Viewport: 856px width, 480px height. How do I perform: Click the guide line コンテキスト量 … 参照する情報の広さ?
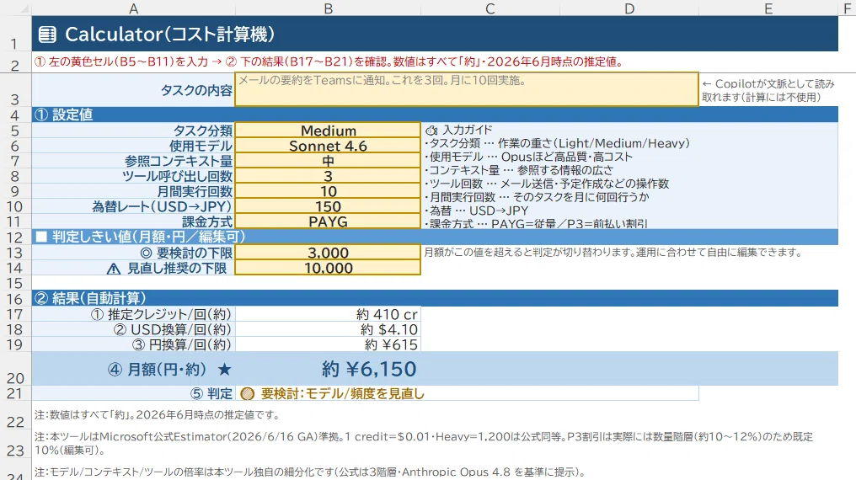(x=519, y=170)
